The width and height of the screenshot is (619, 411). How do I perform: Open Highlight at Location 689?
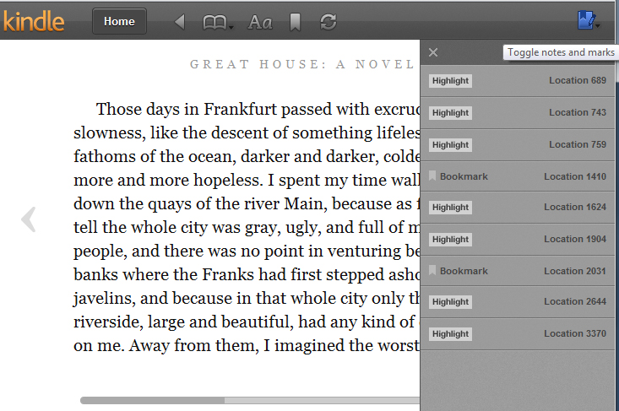point(518,81)
